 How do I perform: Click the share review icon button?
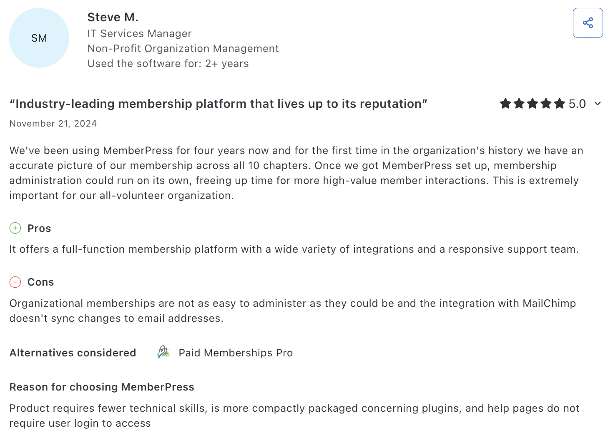(588, 23)
